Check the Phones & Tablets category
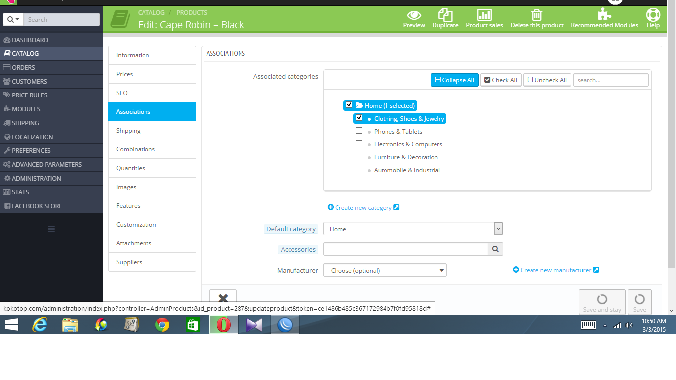Image resolution: width=676 pixels, height=380 pixels. [x=359, y=131]
